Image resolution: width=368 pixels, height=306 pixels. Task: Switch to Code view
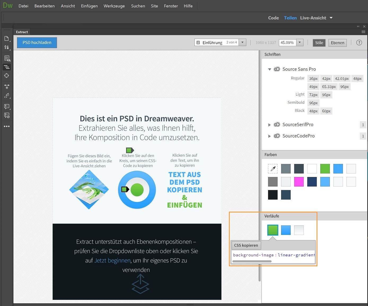click(273, 18)
